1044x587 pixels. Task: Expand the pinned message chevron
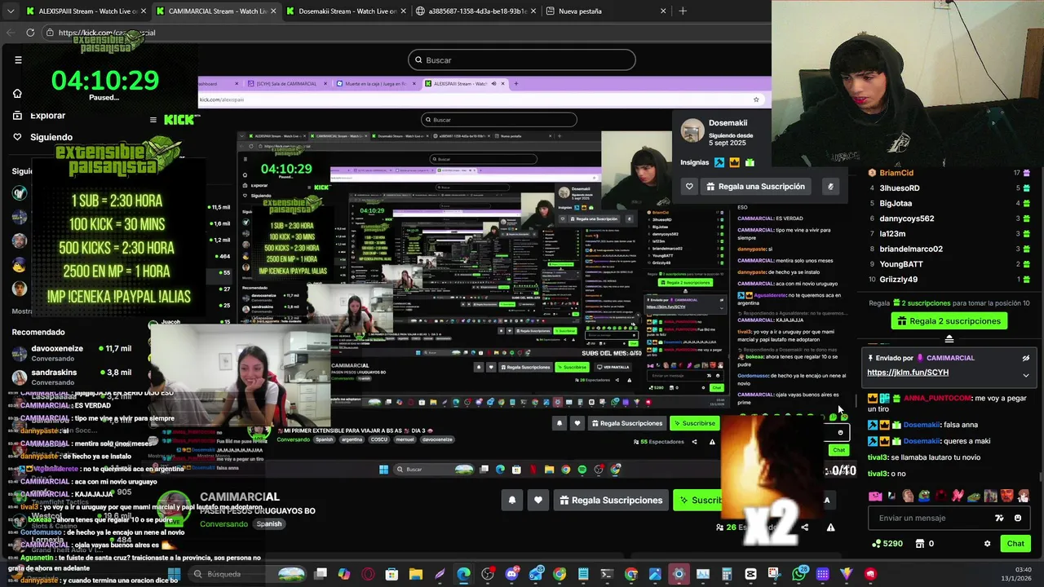click(x=1026, y=375)
